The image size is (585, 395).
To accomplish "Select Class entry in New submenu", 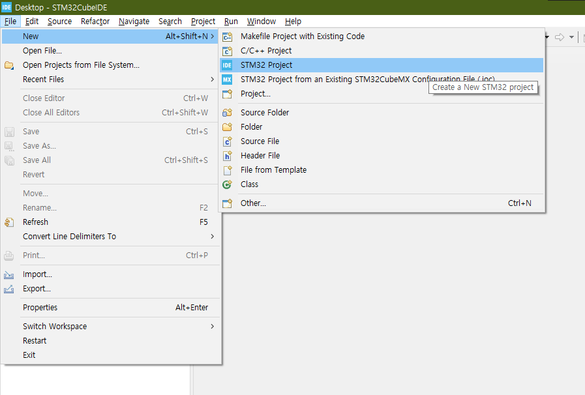I will (x=382, y=184).
